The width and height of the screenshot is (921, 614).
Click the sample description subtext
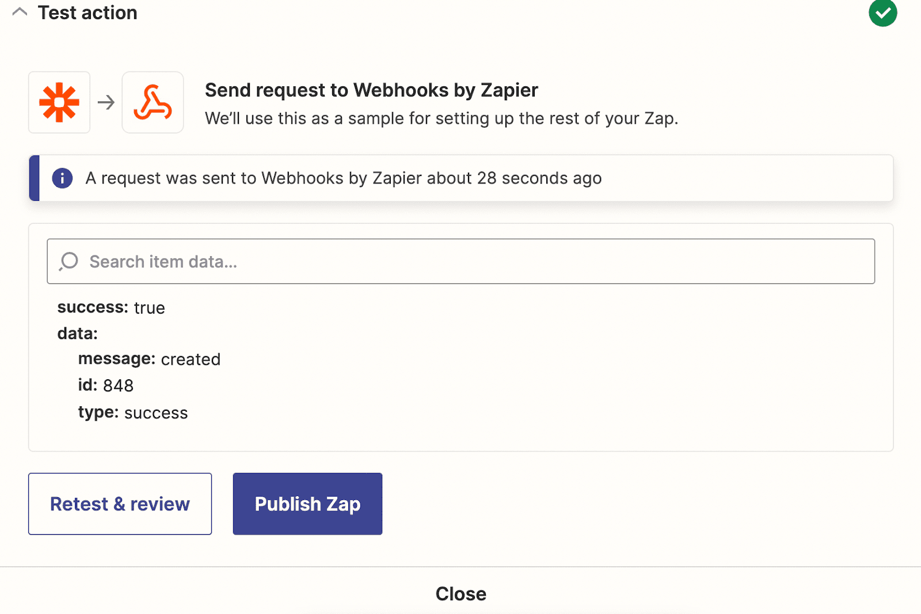[x=442, y=119]
